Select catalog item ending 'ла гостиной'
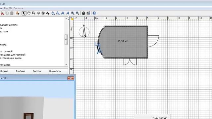 6,52
